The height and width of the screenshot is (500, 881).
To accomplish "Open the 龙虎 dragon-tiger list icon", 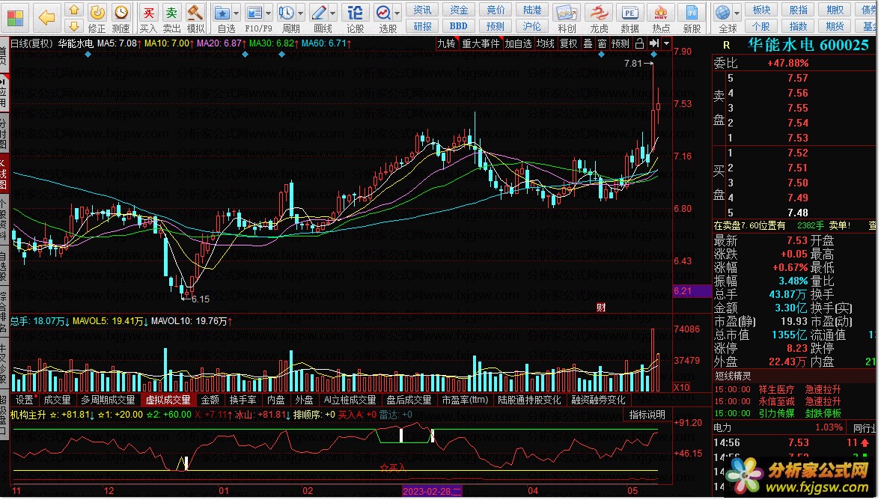I will (598, 18).
